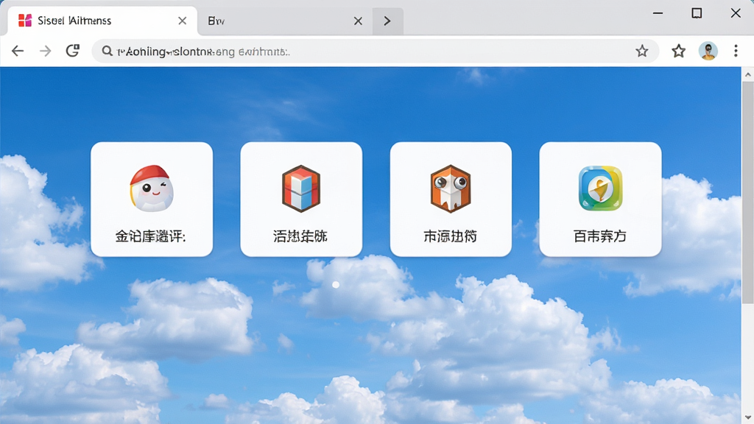Switch to the 'Sisel Aitmenss' tab
Image resolution: width=754 pixels, height=424 pixels.
coord(102,21)
